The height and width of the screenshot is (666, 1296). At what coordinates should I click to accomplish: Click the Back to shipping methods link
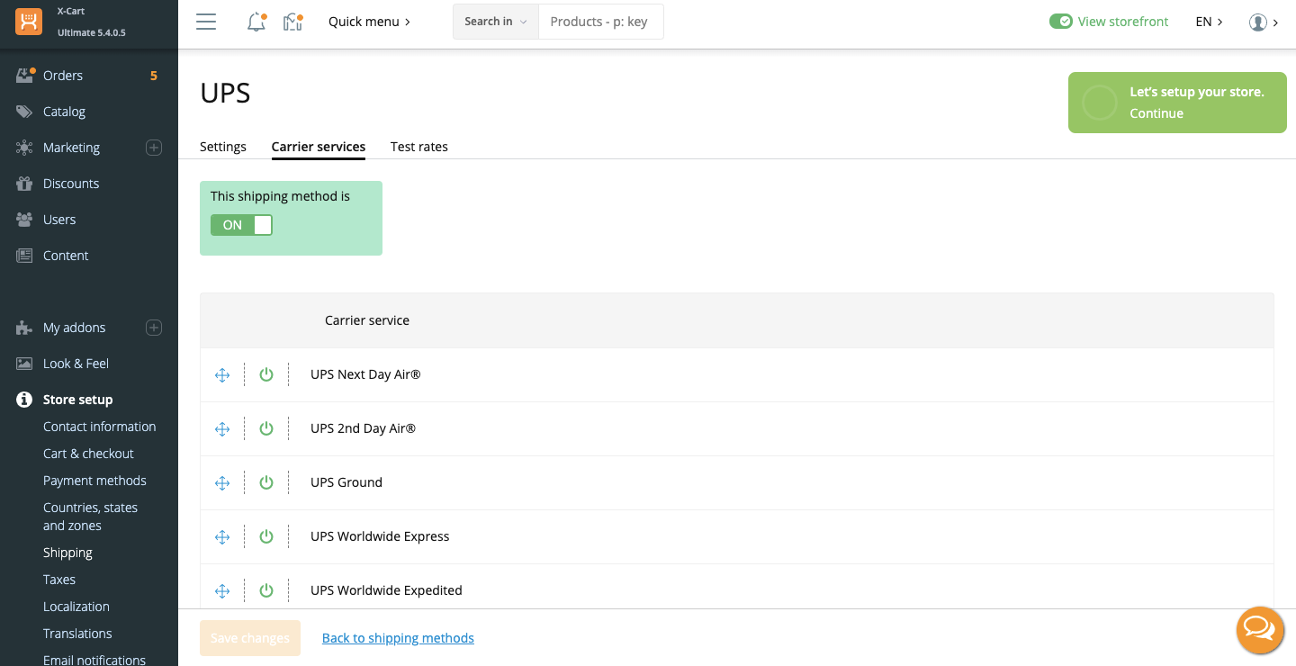pos(398,638)
